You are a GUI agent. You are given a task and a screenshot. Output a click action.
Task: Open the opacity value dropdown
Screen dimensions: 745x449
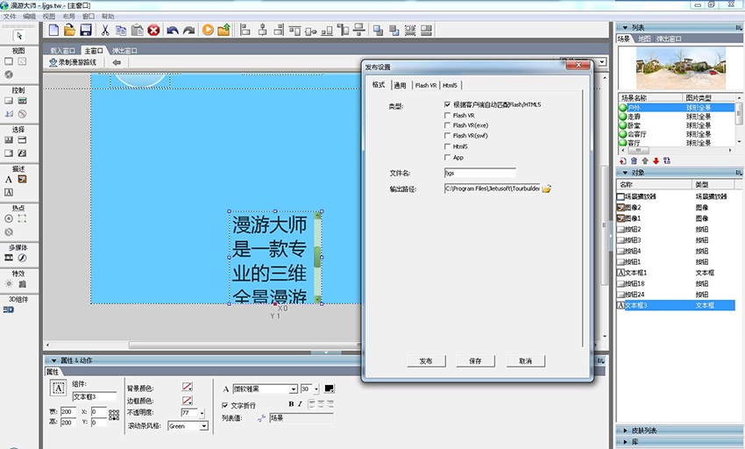point(202,413)
